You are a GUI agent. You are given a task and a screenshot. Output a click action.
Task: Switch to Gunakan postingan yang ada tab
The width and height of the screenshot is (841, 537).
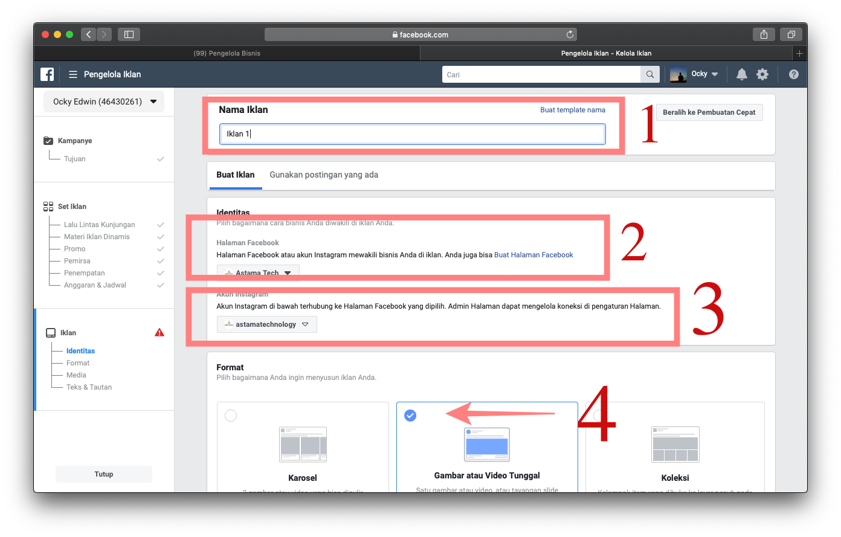pyautogui.click(x=324, y=175)
